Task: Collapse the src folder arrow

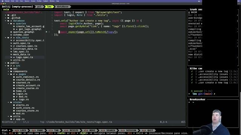Action: [x=6, y=66]
